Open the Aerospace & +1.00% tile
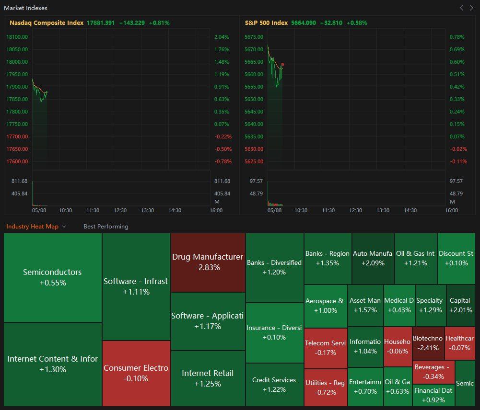 click(x=326, y=306)
